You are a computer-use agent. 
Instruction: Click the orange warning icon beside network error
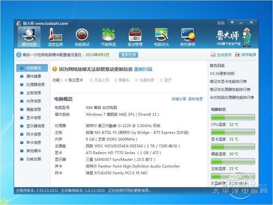55,69
